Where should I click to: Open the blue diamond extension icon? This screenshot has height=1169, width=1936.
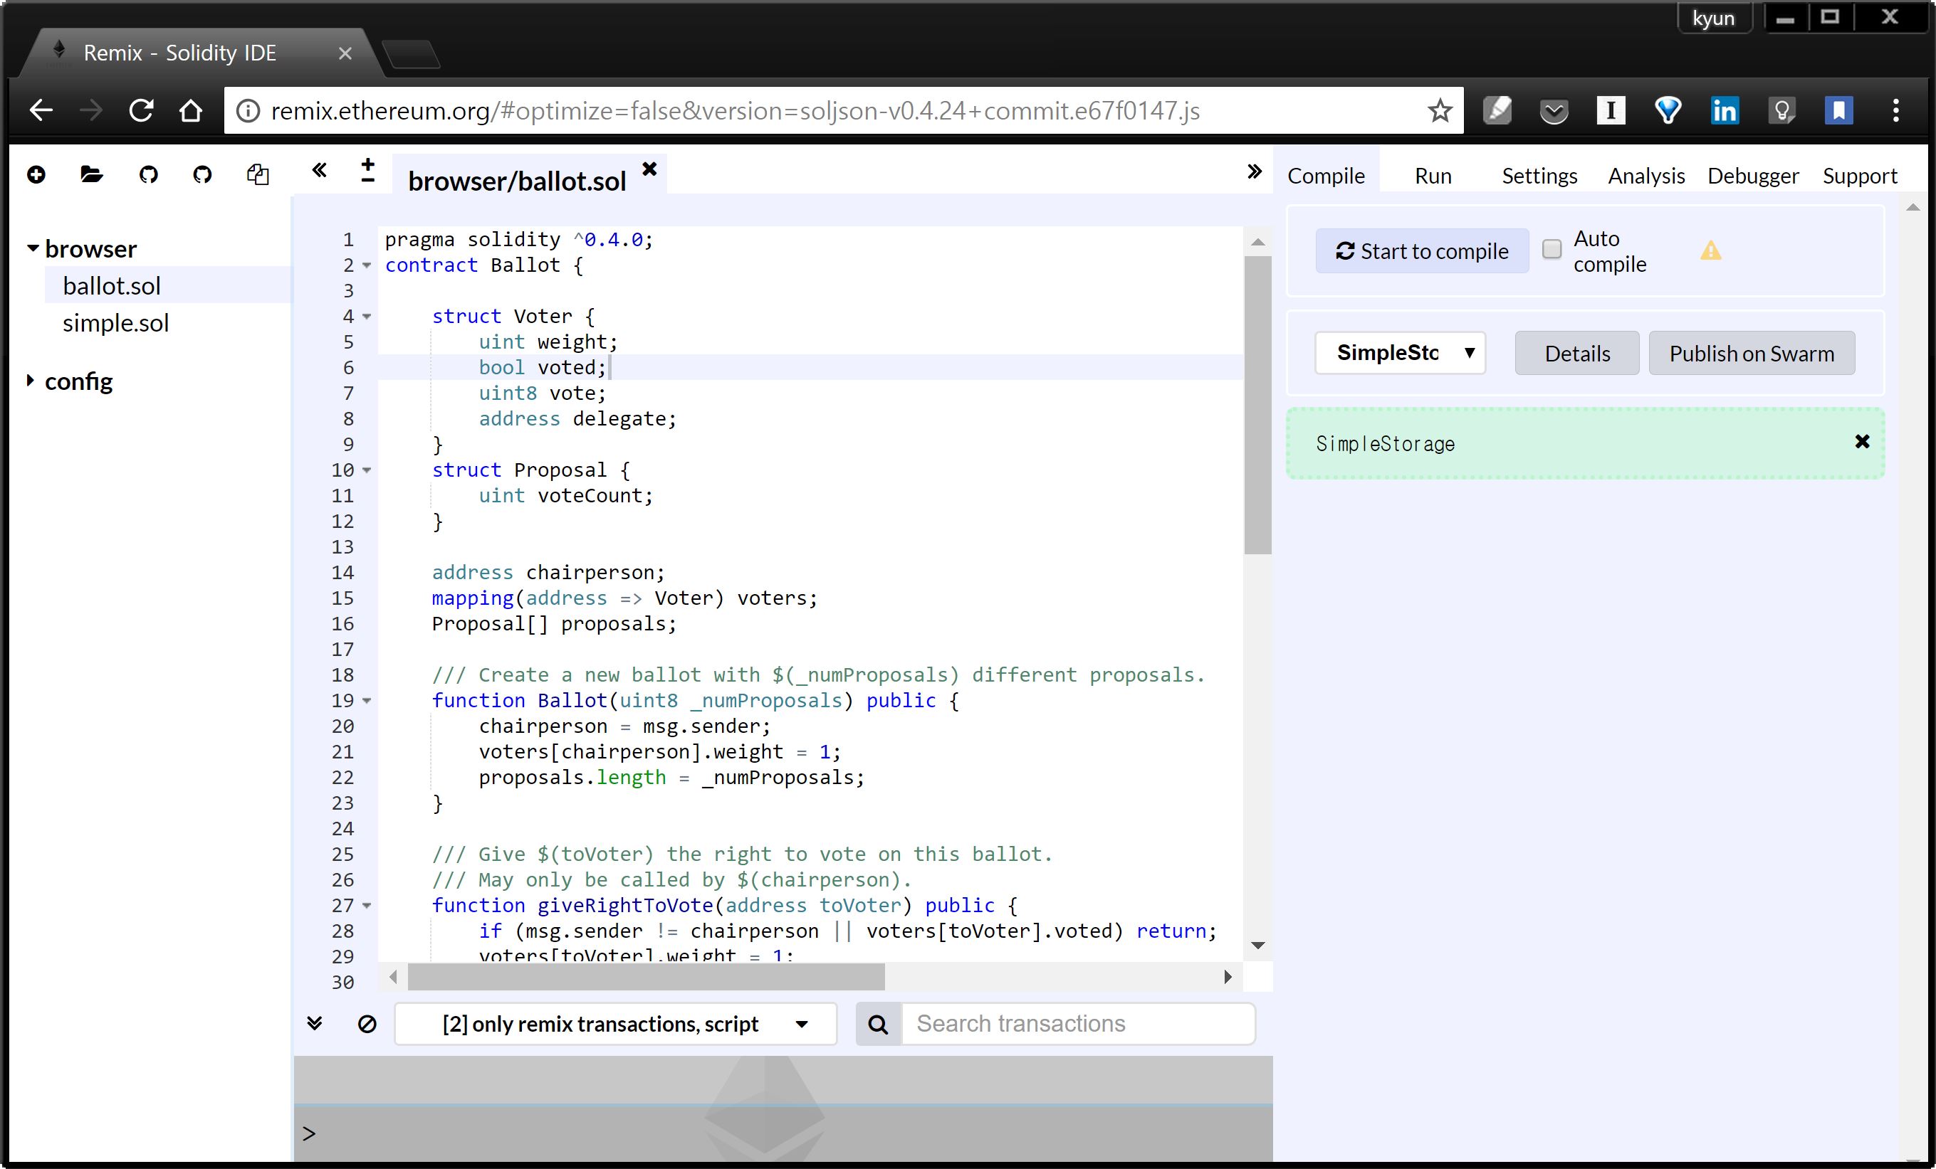click(1668, 111)
